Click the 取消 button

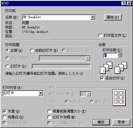(x=121, y=122)
